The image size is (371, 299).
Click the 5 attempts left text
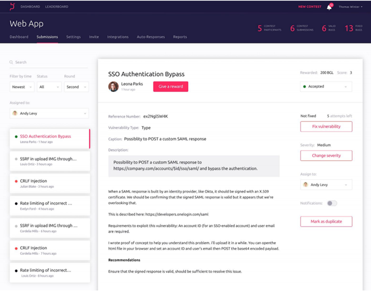[x=340, y=116]
